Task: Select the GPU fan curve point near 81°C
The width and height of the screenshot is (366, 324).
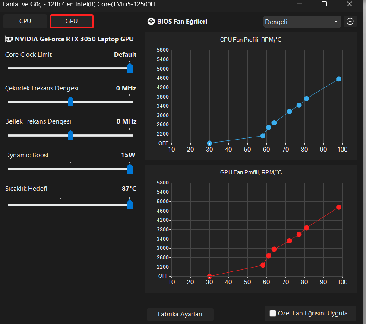Action: tap(306, 228)
